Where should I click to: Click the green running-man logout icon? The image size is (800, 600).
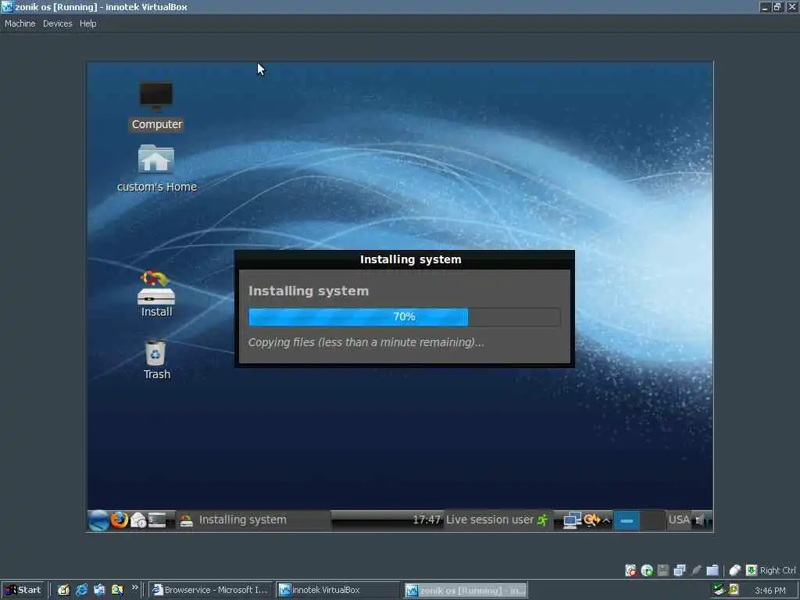tap(543, 520)
